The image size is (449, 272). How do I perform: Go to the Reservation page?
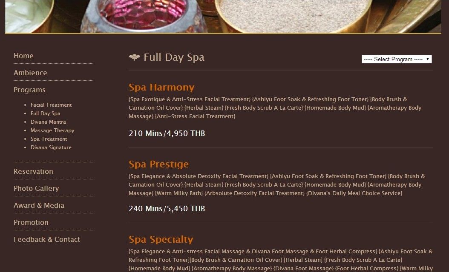coord(33,171)
